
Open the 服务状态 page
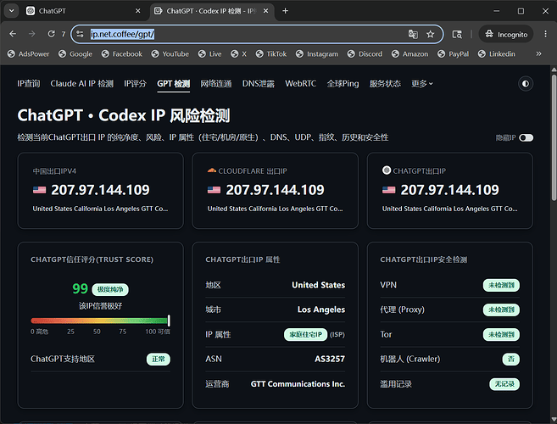(x=385, y=83)
